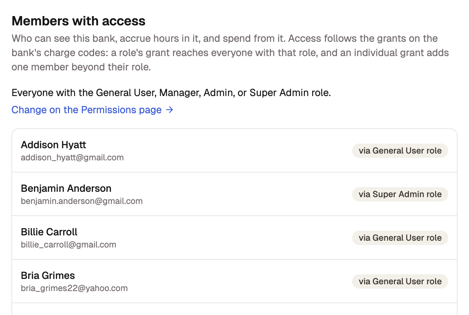Select the Benjamin Anderson member row

point(234,194)
